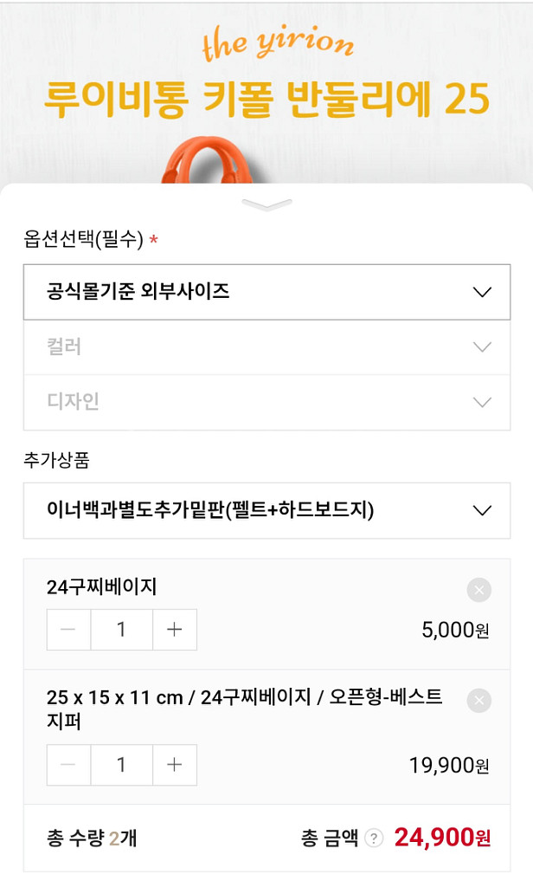Increase quantity of 24구찌베이지 add-on
This screenshot has height=887, width=533.
click(x=175, y=630)
